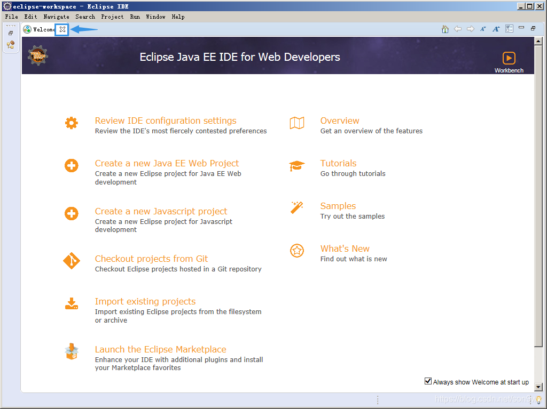The image size is (547, 409).
Task: Click the What's New star icon
Action: click(297, 251)
